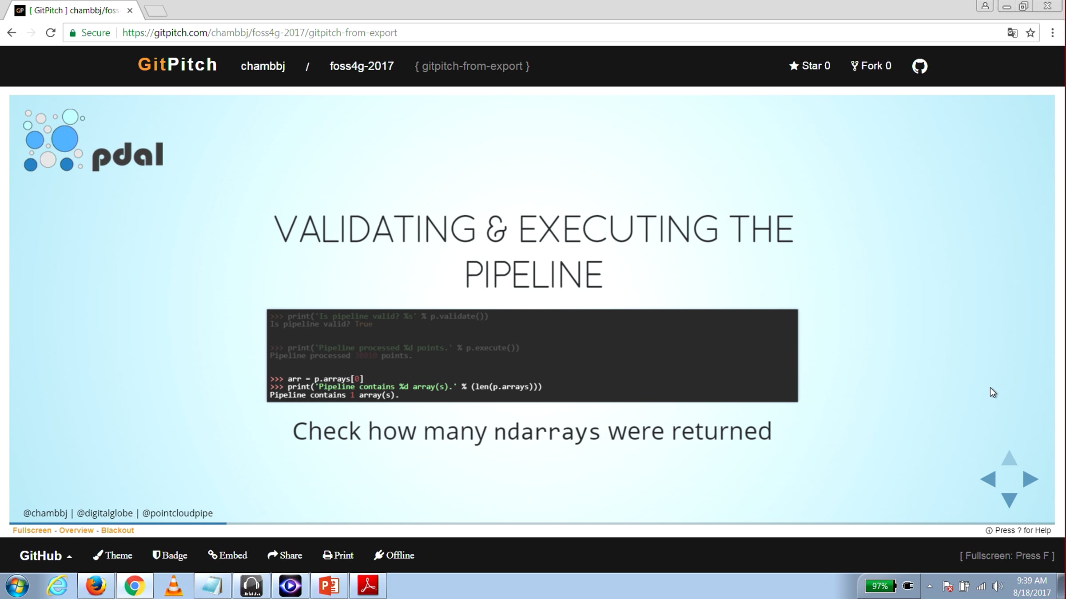Bookmark this page with the star icon

tap(1030, 33)
